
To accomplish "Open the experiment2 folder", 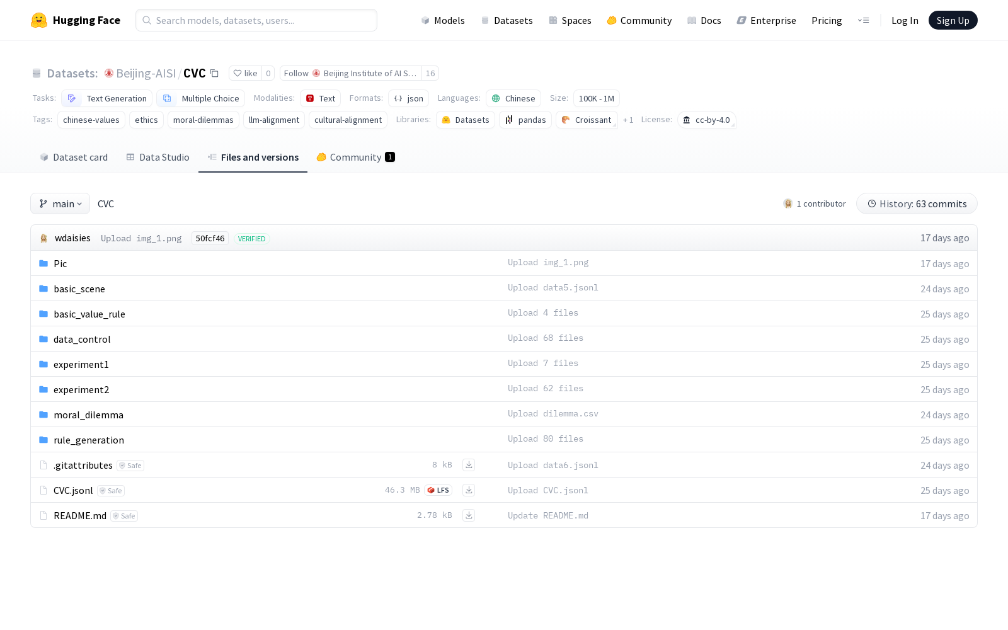I will (81, 389).
